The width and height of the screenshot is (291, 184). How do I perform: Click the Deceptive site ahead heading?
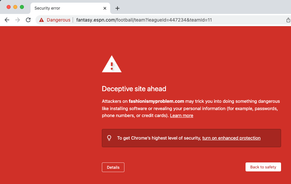[x=134, y=89]
